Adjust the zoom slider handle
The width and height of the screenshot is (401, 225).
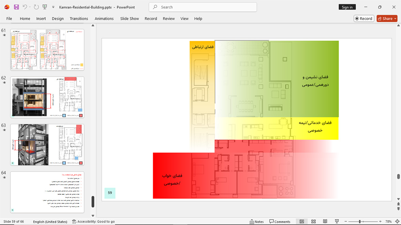coord(359,221)
